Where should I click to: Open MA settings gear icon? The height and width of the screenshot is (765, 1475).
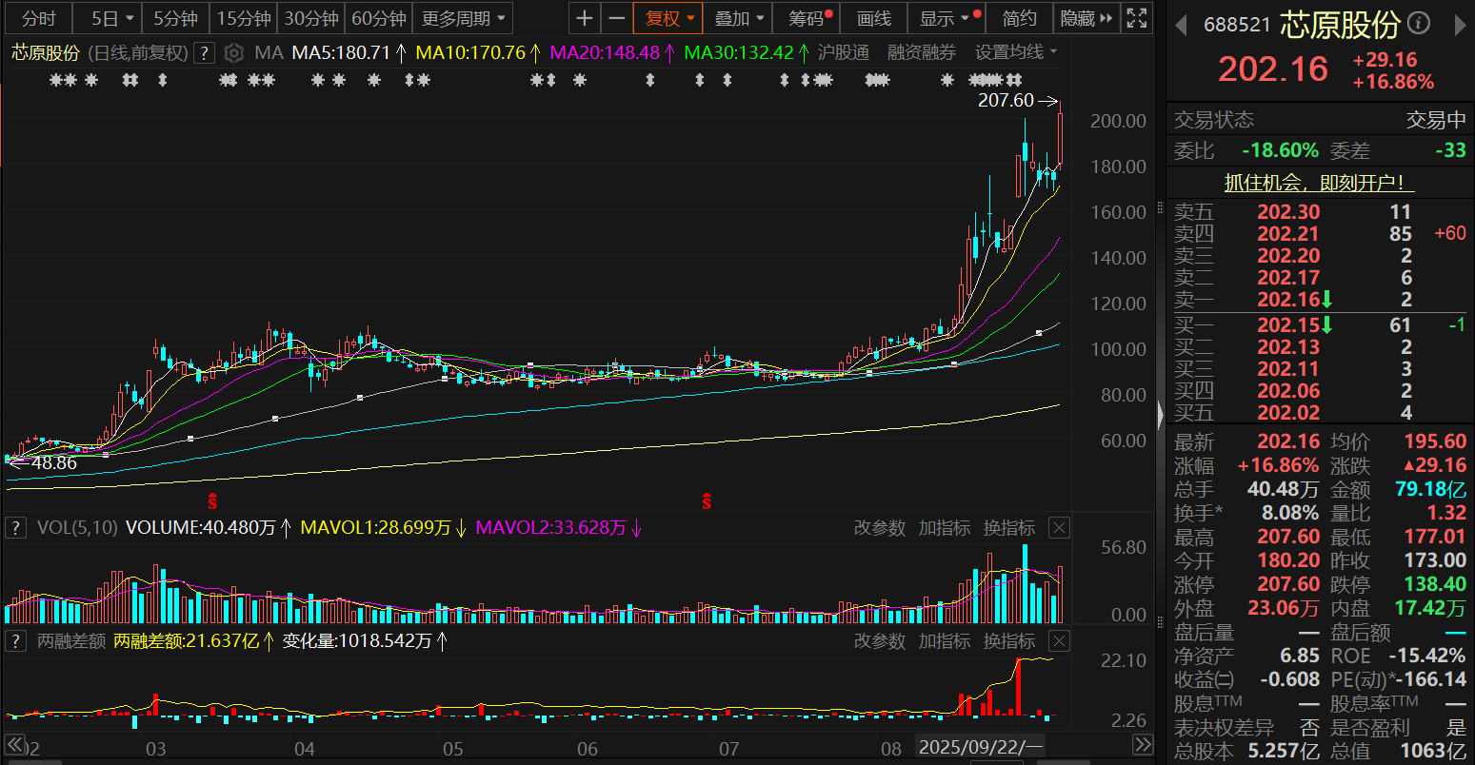[234, 52]
